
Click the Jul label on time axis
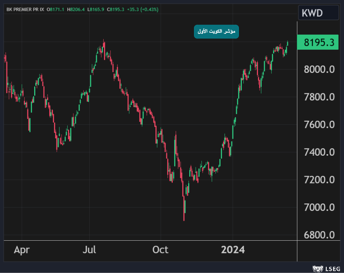coord(89,250)
